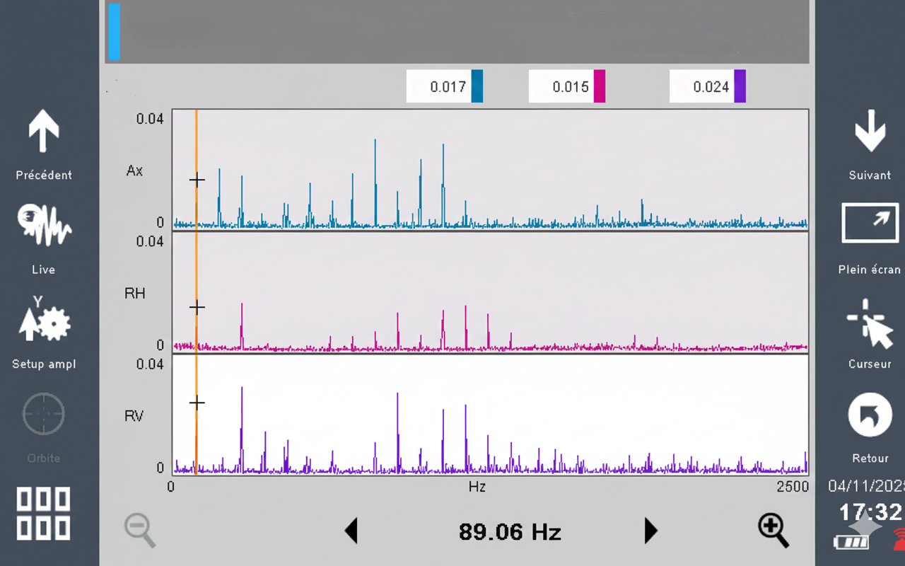905x566 pixels.
Task: Move cursor frequency left with arrow
Action: (351, 531)
